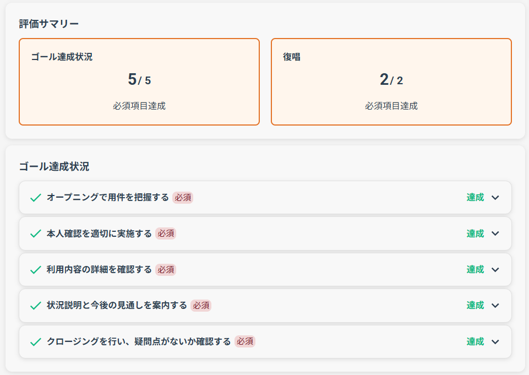
Task: Click checkmark icon beside オープニングで用件を把握する
Action: (36, 198)
